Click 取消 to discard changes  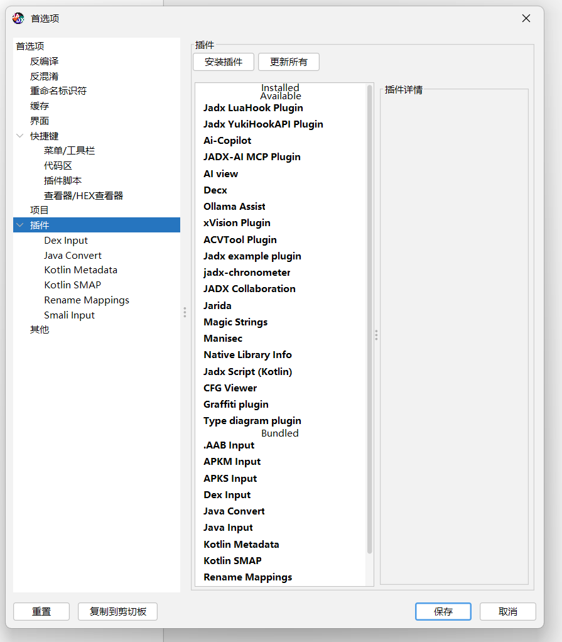507,611
